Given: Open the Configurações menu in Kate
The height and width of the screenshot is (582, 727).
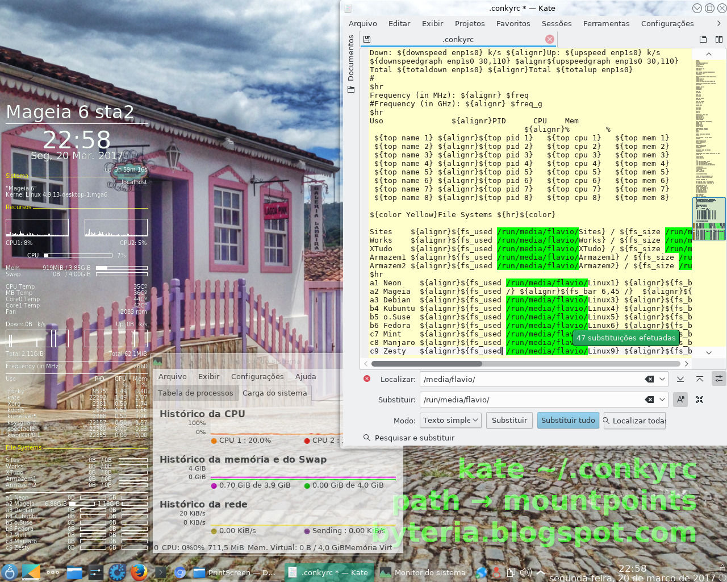Looking at the screenshot, I should 667,23.
